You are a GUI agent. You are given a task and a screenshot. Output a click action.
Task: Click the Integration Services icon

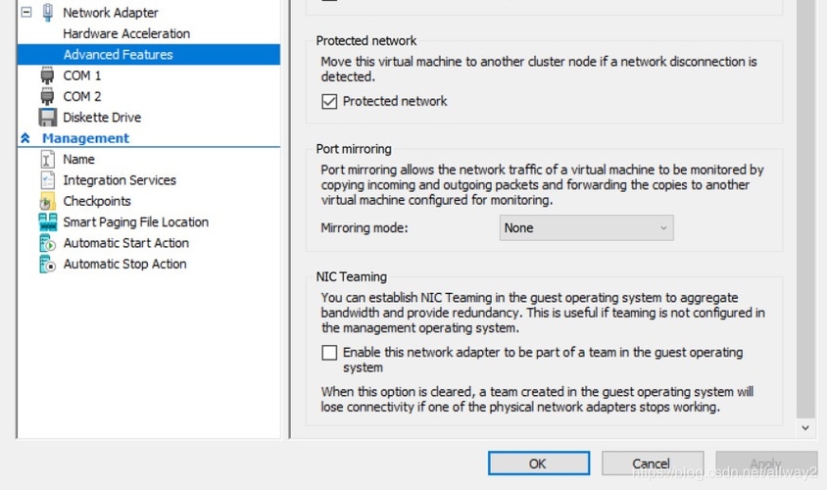click(47, 180)
